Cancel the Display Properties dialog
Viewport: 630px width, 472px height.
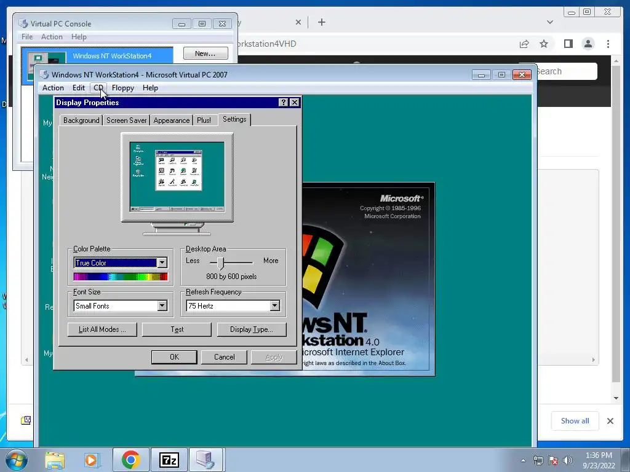click(x=224, y=357)
